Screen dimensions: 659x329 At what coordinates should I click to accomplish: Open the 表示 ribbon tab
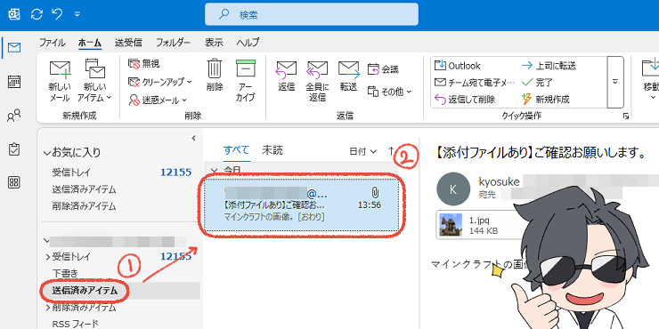click(214, 43)
